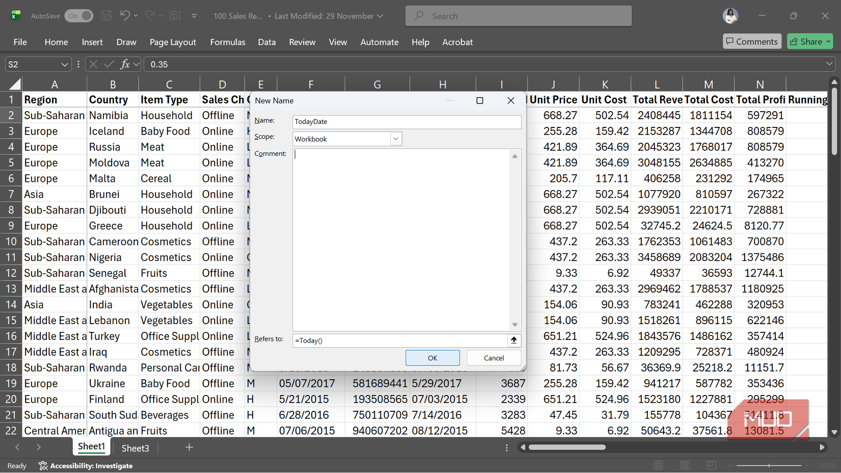
Task: Toggle AutoSave off
Action: tap(78, 16)
